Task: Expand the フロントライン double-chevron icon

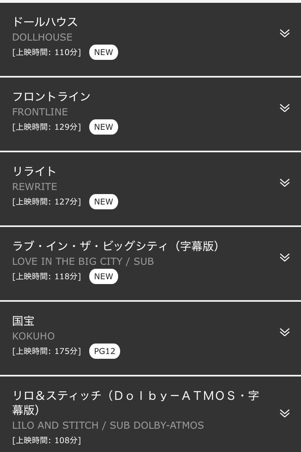Action: coord(285,108)
